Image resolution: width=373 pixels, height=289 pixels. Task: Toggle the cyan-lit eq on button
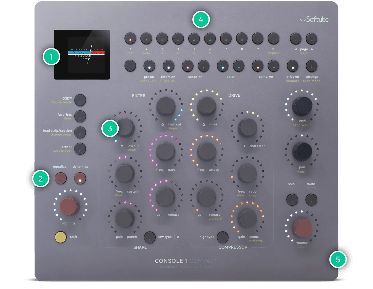click(223, 66)
